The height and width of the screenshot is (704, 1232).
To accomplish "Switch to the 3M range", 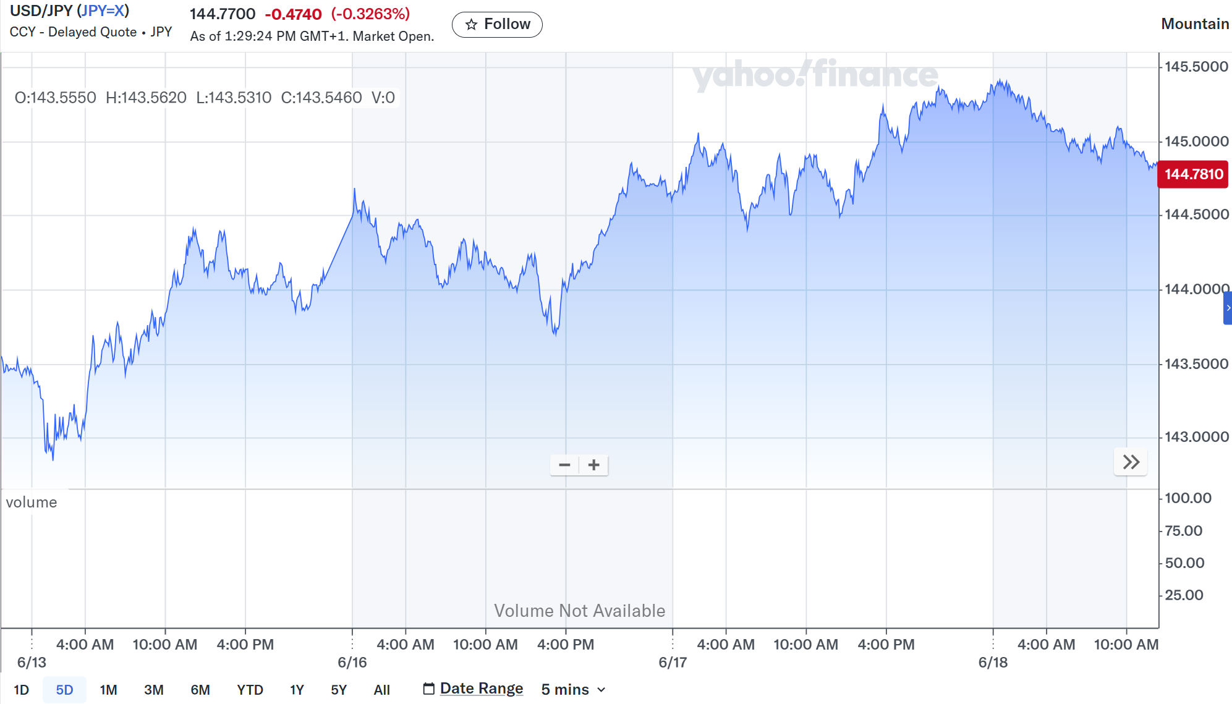I will [153, 690].
